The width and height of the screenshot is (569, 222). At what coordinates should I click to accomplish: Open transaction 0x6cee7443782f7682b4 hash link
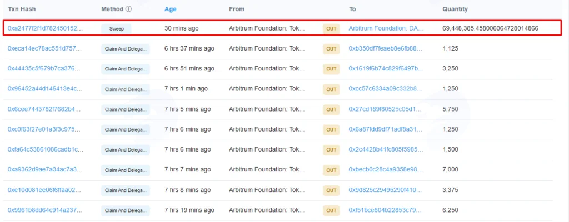[45, 109]
